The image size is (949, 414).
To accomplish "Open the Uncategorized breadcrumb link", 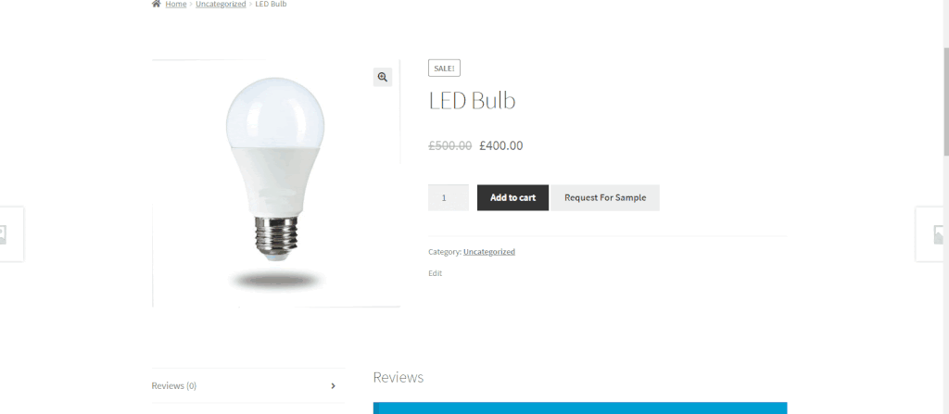I will [221, 5].
